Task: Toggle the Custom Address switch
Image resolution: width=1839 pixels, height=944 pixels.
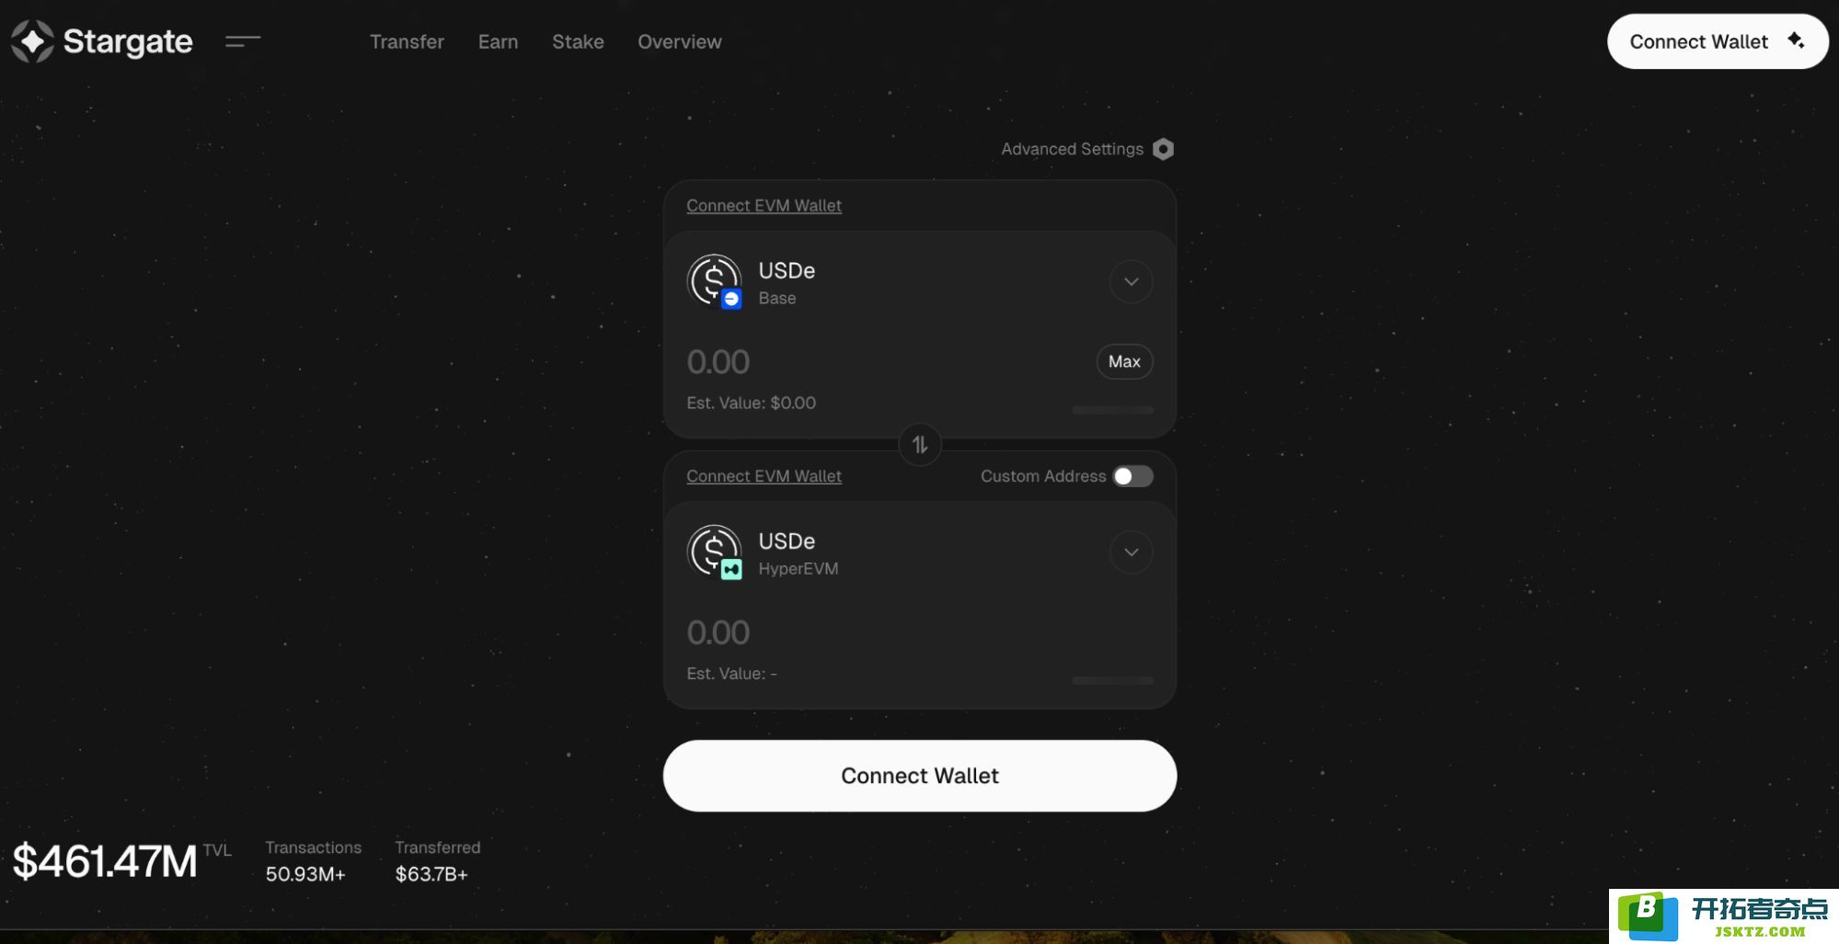Action: (x=1132, y=476)
